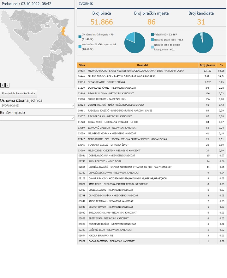
Task: Click the Senad Bratić - Pokret Država row
Action: coord(143,82)
